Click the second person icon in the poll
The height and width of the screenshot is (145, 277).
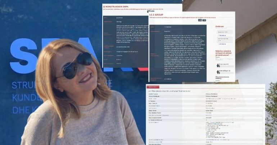218,71
